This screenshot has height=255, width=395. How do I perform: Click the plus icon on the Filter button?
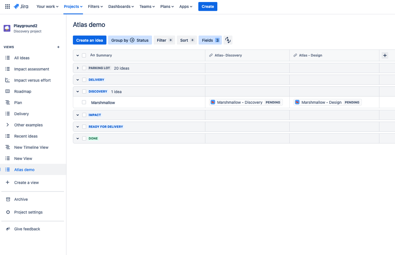171,40
